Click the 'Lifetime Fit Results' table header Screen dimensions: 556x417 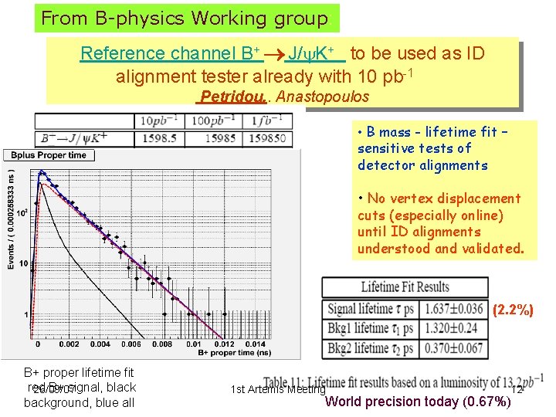[405, 287]
